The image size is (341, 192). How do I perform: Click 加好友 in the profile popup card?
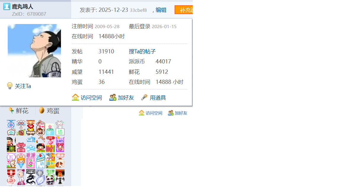point(122,97)
